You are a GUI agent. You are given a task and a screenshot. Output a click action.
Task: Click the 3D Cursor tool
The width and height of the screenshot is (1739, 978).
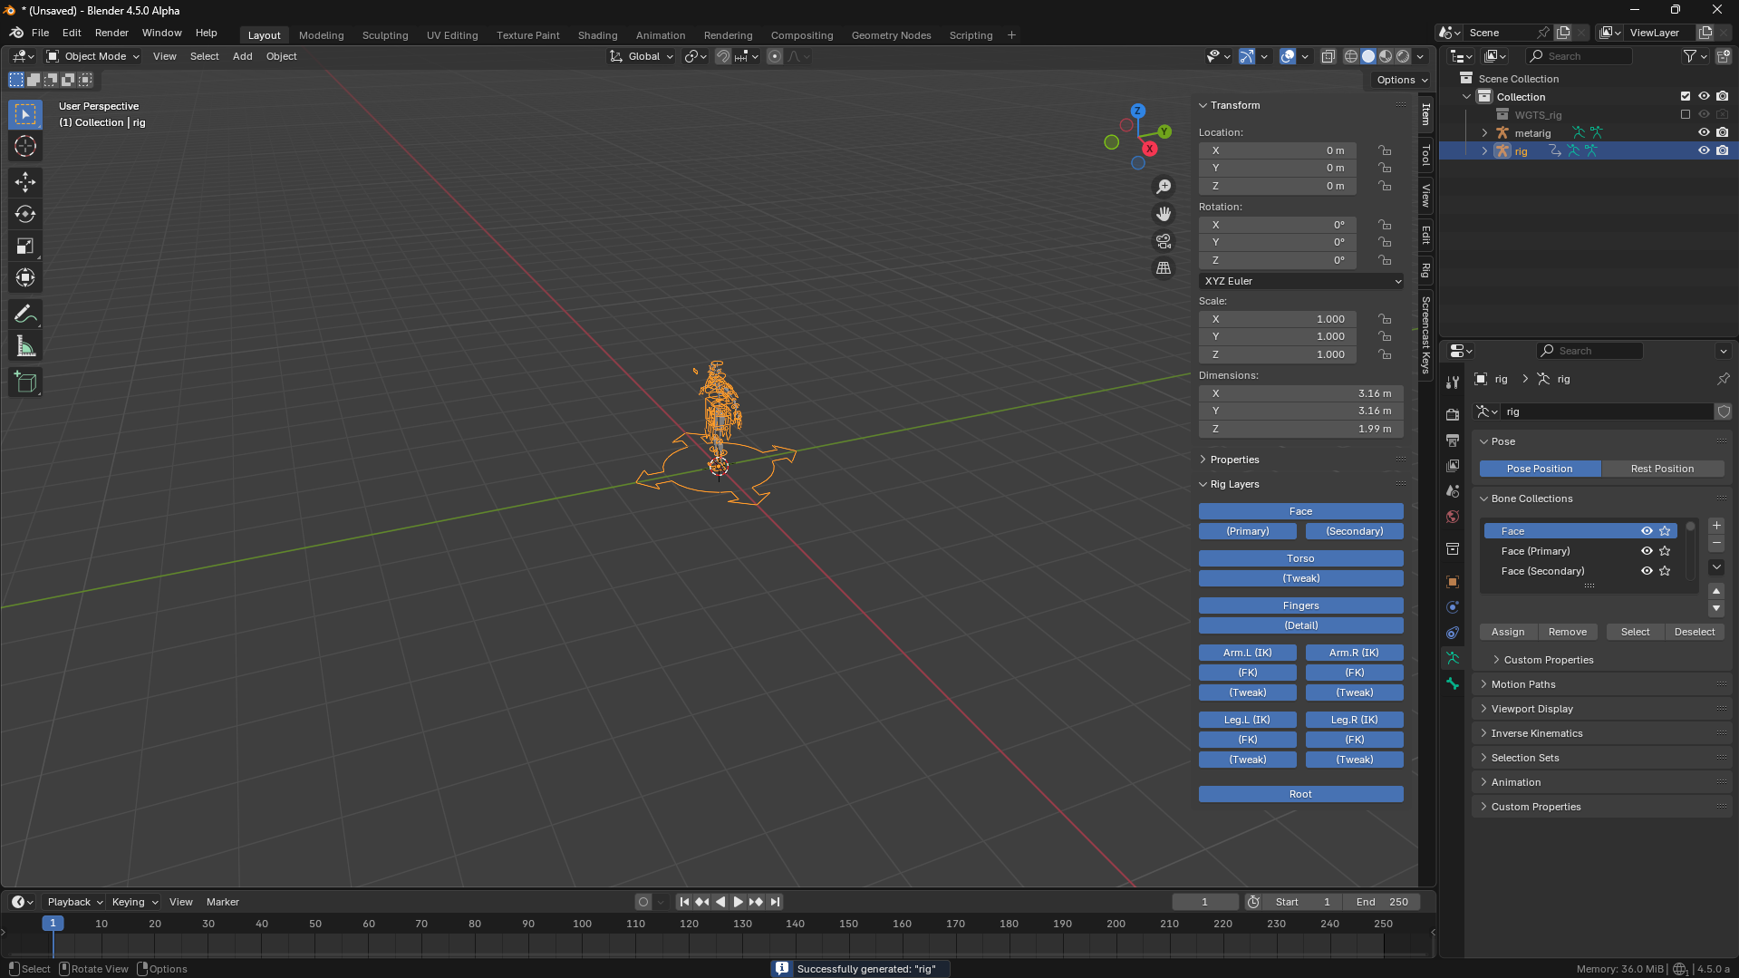click(x=25, y=146)
